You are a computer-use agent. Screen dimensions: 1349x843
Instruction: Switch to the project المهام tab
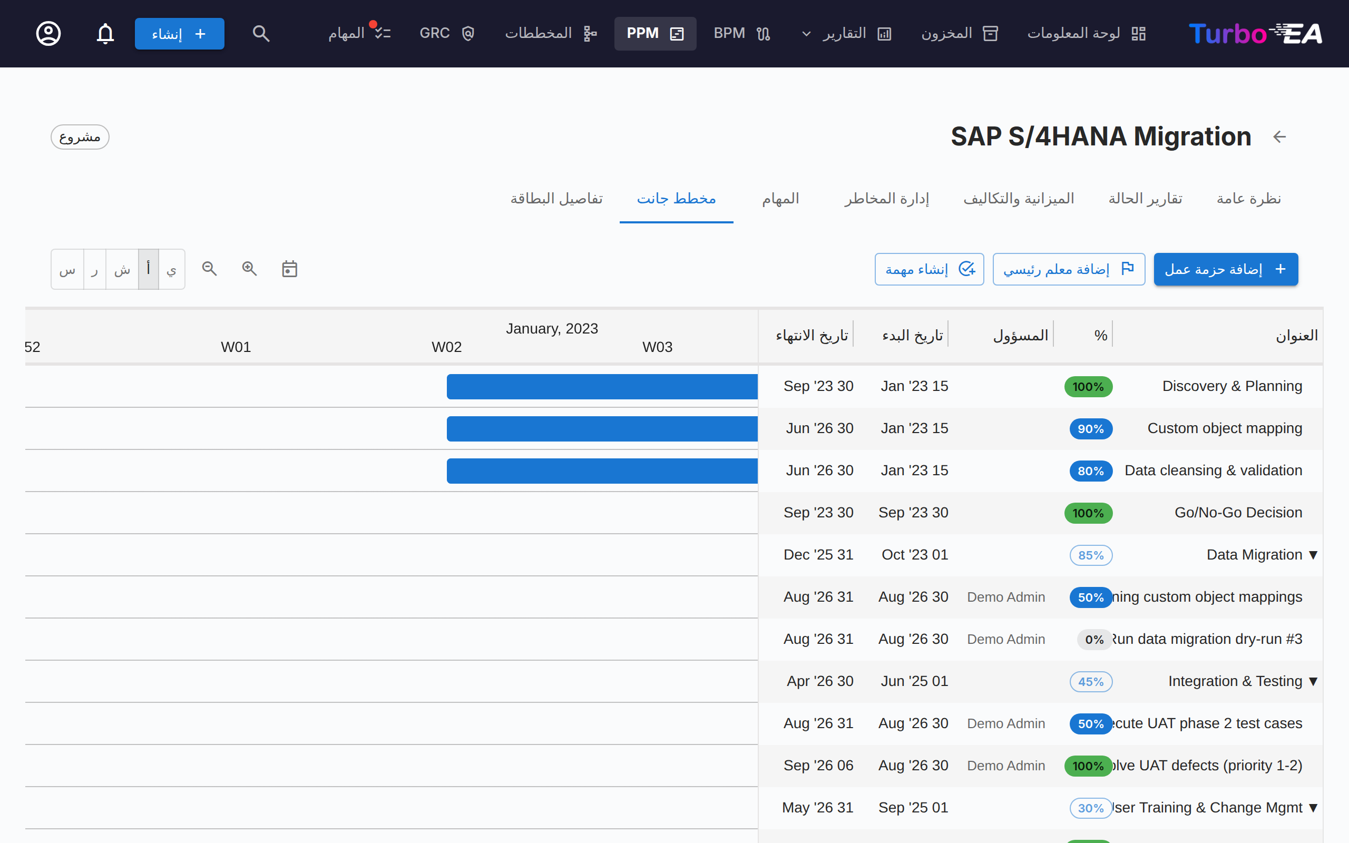tap(780, 199)
